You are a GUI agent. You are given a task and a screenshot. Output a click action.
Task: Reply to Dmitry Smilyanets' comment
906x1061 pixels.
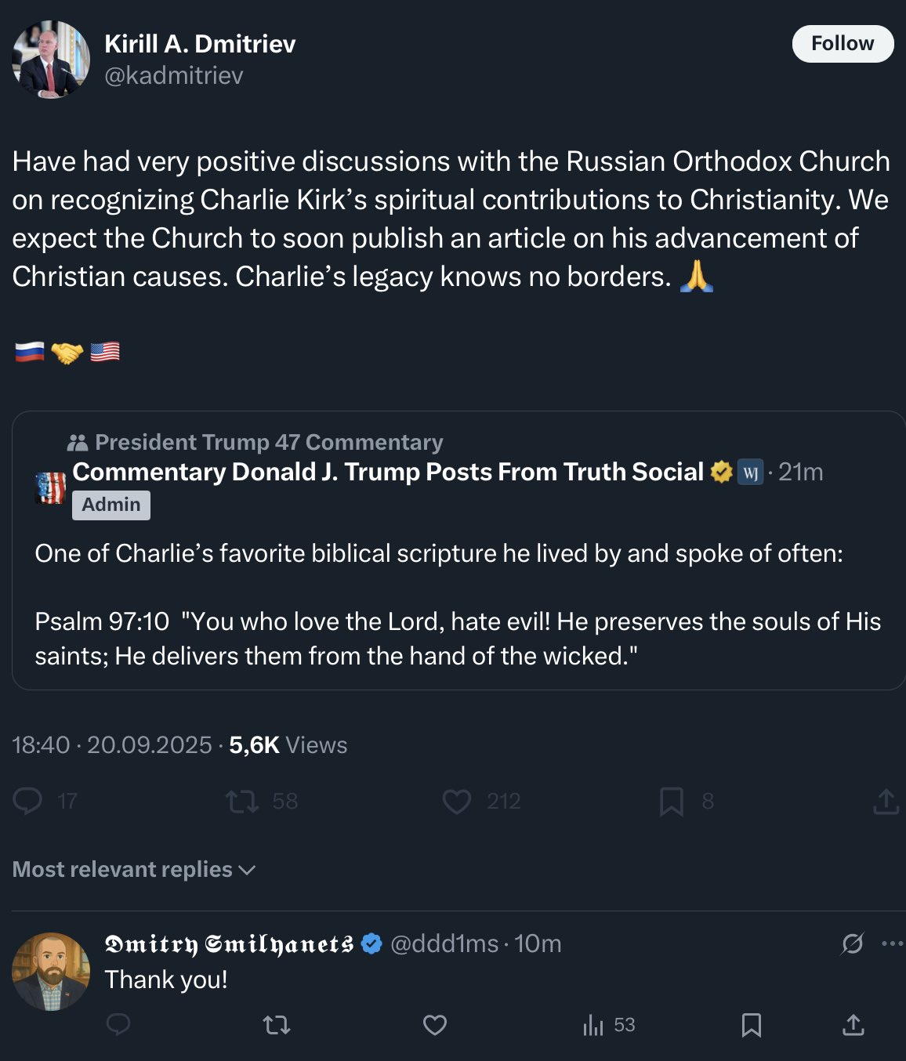coord(118,1024)
